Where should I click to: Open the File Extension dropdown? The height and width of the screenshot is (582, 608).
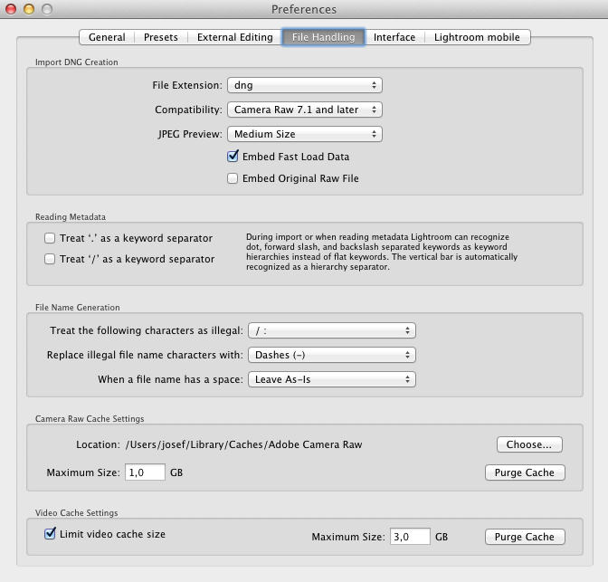point(304,85)
